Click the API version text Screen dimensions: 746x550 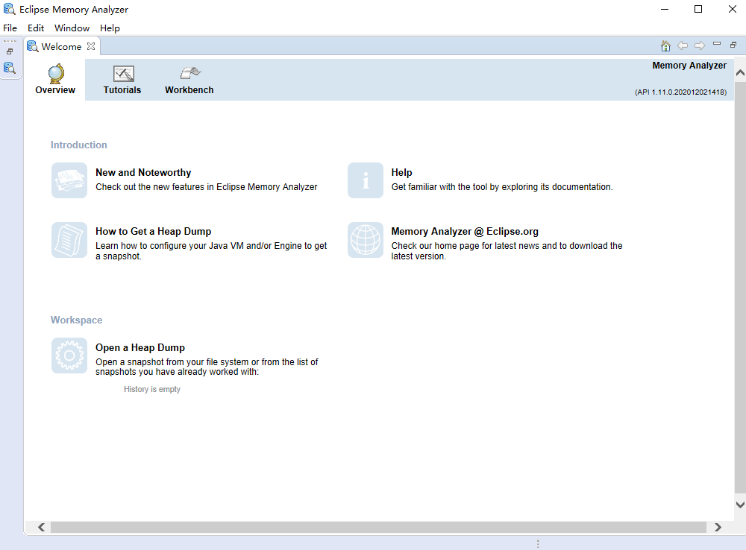point(680,92)
